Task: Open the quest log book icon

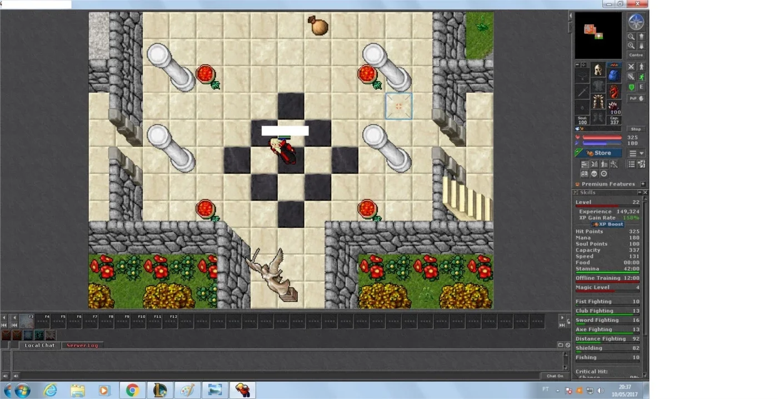Action: coord(585,174)
